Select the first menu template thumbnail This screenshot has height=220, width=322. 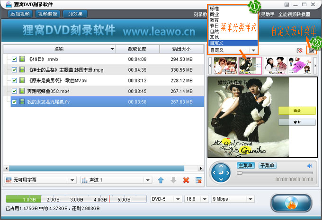point(225,66)
